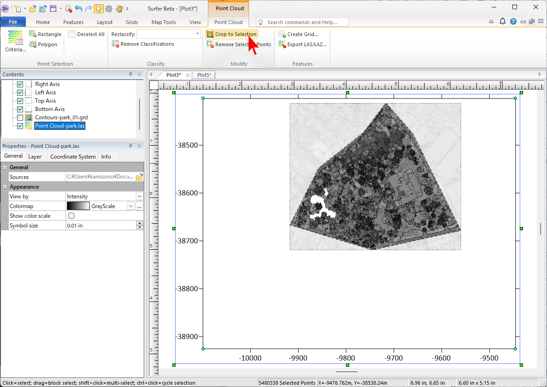
Task: Open the Criteria point selection tool
Action: pyautogui.click(x=15, y=41)
